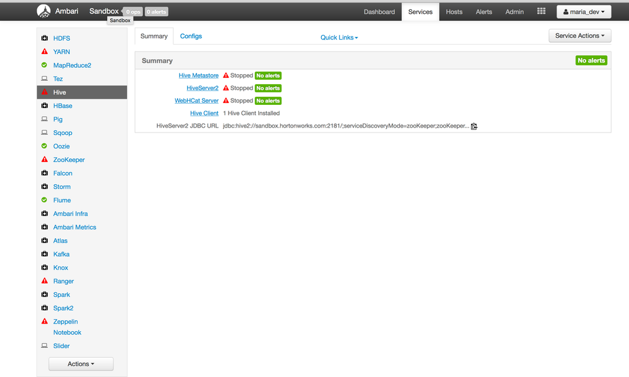Select the JDBC URL text
Image resolution: width=629 pixels, height=377 pixels.
point(346,126)
